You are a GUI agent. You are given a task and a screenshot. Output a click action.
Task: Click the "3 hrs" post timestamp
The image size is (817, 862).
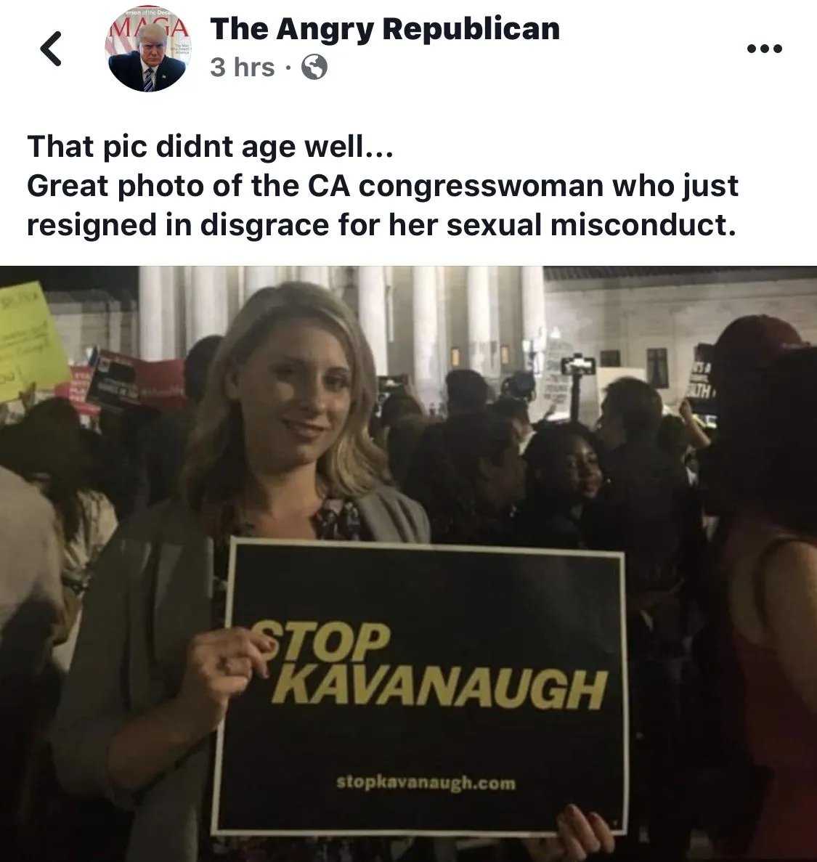click(x=242, y=67)
